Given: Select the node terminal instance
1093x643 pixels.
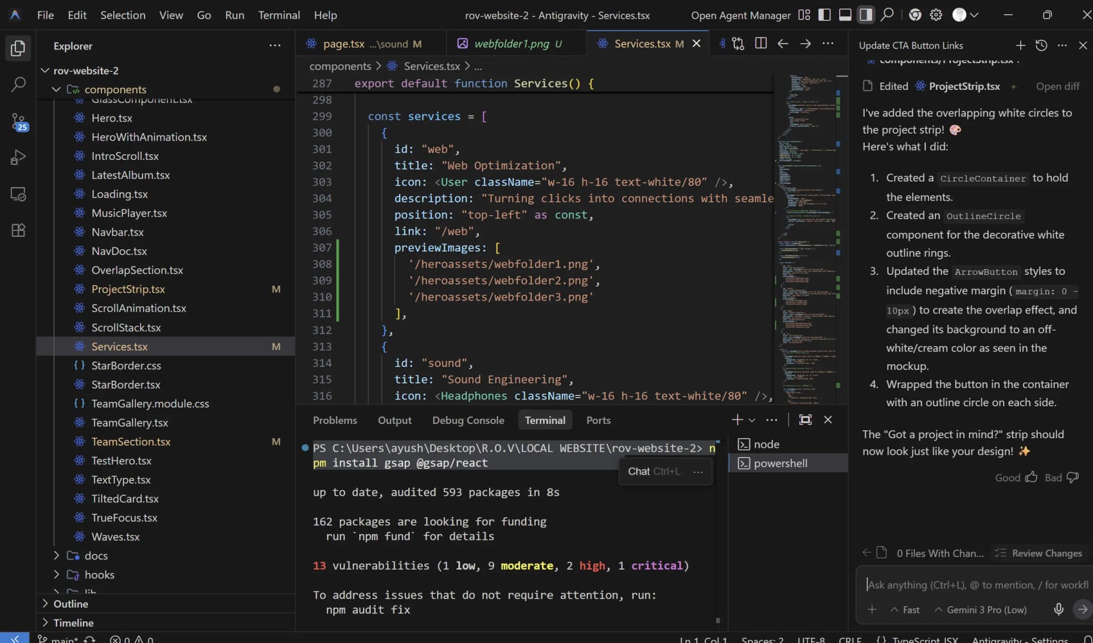Looking at the screenshot, I should (788, 444).
